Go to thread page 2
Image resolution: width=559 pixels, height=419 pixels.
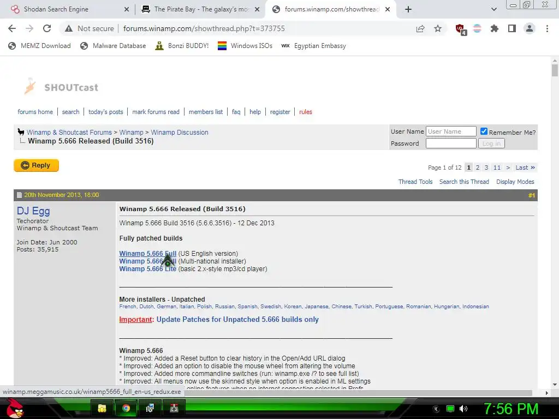478,167
